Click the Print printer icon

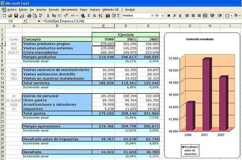point(29,16)
